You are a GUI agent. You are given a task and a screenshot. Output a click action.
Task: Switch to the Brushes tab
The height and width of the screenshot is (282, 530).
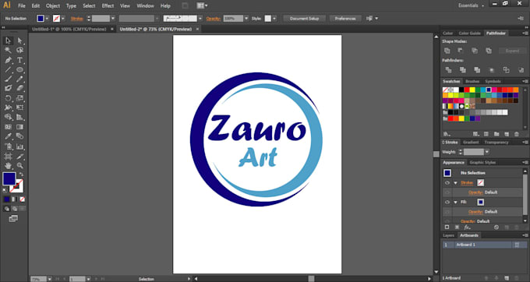(472, 81)
